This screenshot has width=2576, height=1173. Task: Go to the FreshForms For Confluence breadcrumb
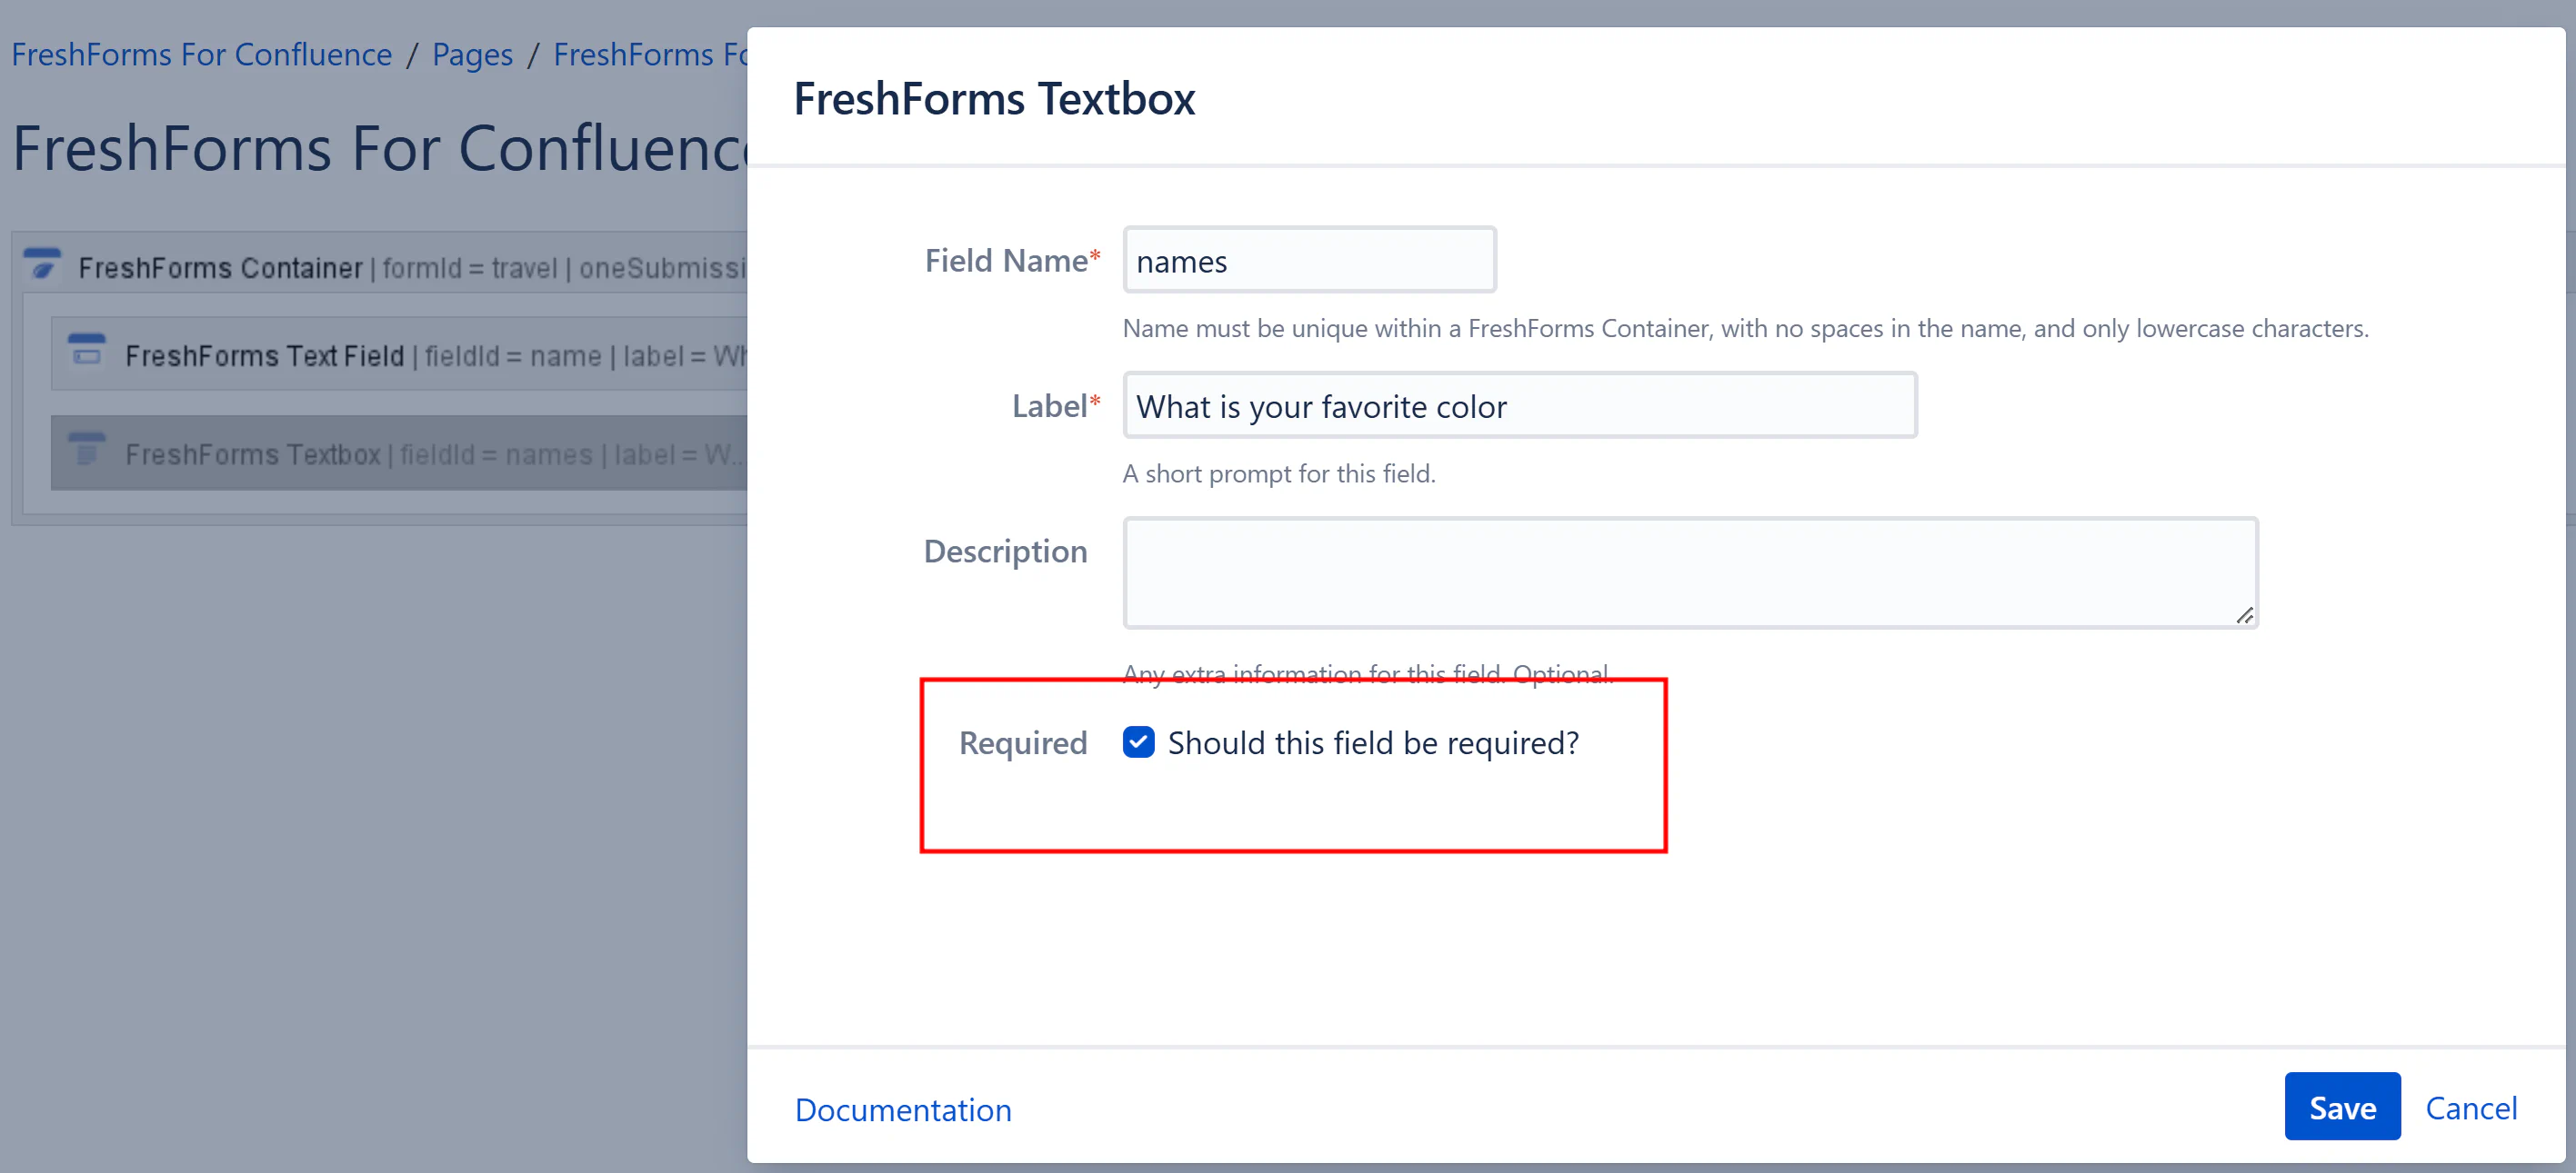point(201,55)
